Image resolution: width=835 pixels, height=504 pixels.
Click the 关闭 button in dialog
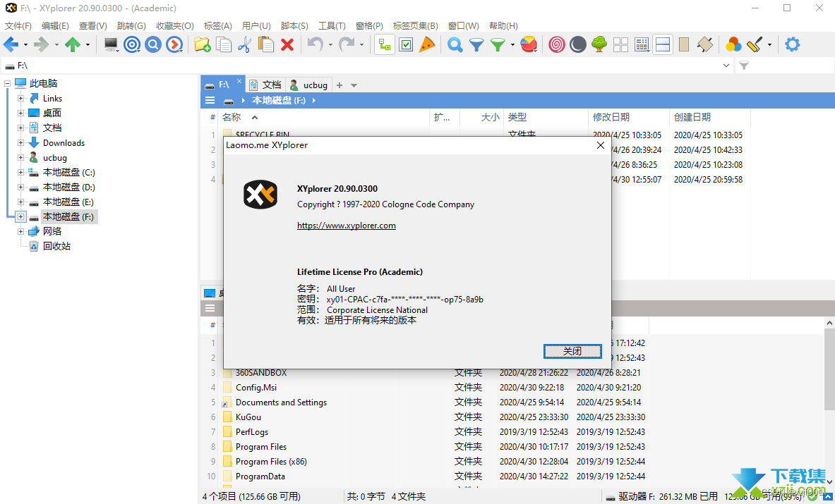tap(572, 352)
